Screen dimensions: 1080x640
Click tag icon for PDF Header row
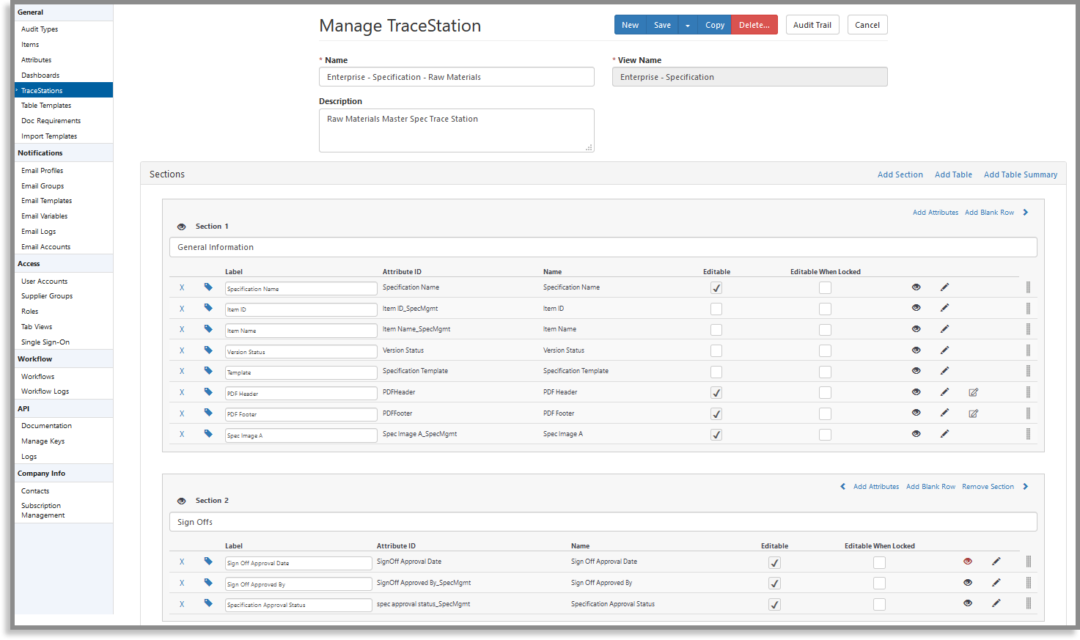208,392
